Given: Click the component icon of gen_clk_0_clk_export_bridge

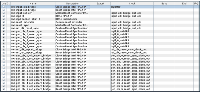Looking at the screenshot, I should [14, 56].
